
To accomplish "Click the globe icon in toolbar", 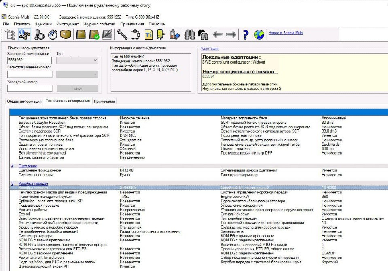I will (x=259, y=35).
